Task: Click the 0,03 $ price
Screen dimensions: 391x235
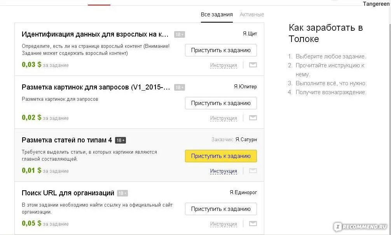Action: coord(31,65)
